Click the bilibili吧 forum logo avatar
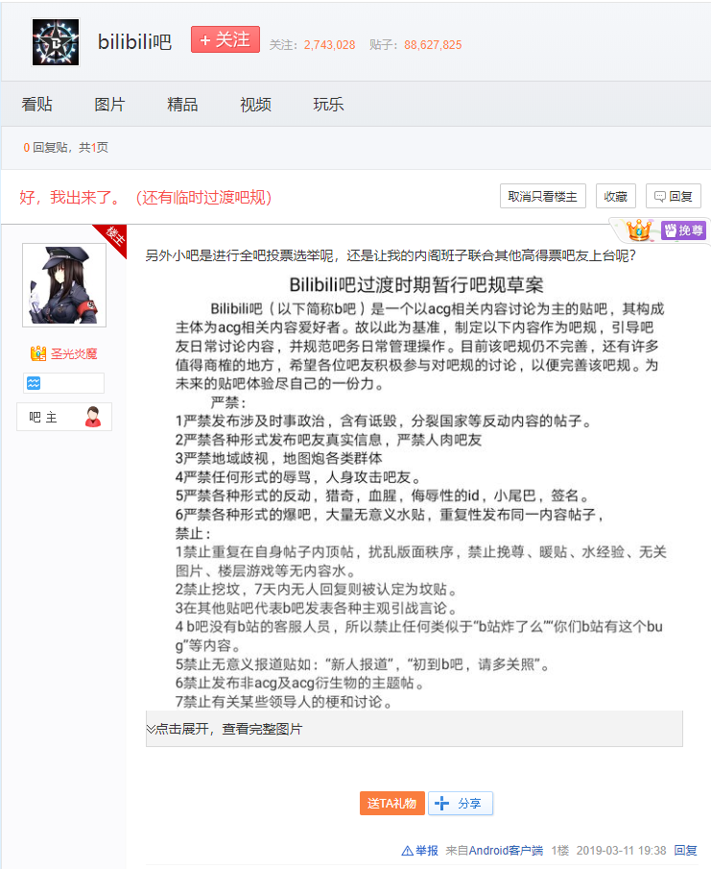This screenshot has height=869, width=711. point(56,41)
